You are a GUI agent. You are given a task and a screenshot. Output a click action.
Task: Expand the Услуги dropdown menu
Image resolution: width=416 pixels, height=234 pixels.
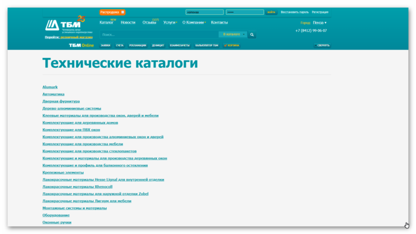pos(170,23)
